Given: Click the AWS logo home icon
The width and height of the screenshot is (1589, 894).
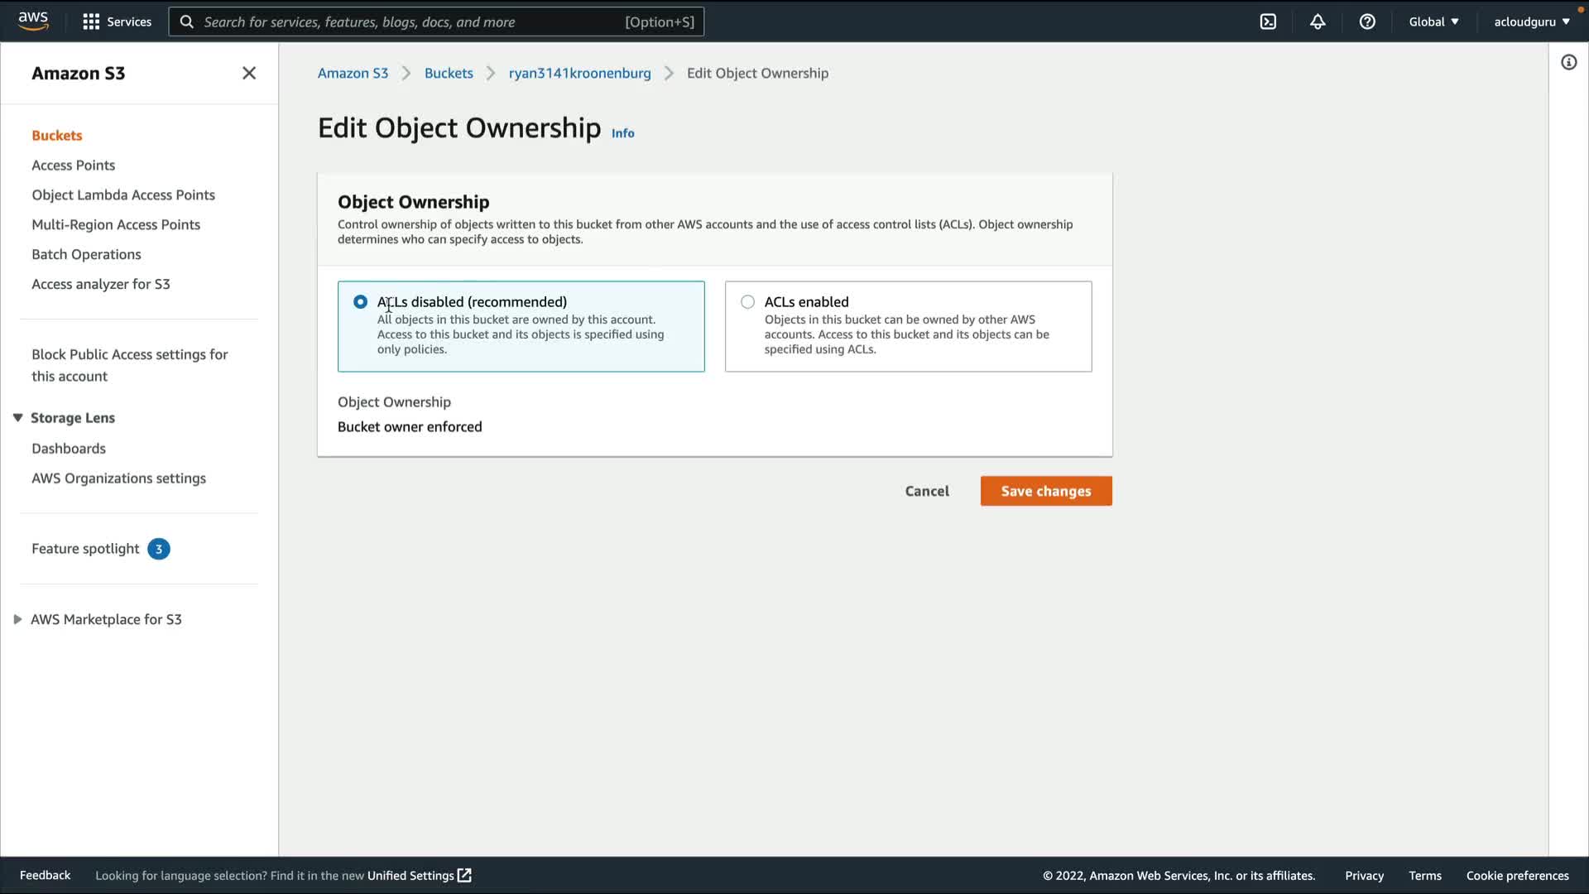Looking at the screenshot, I should click(x=33, y=21).
